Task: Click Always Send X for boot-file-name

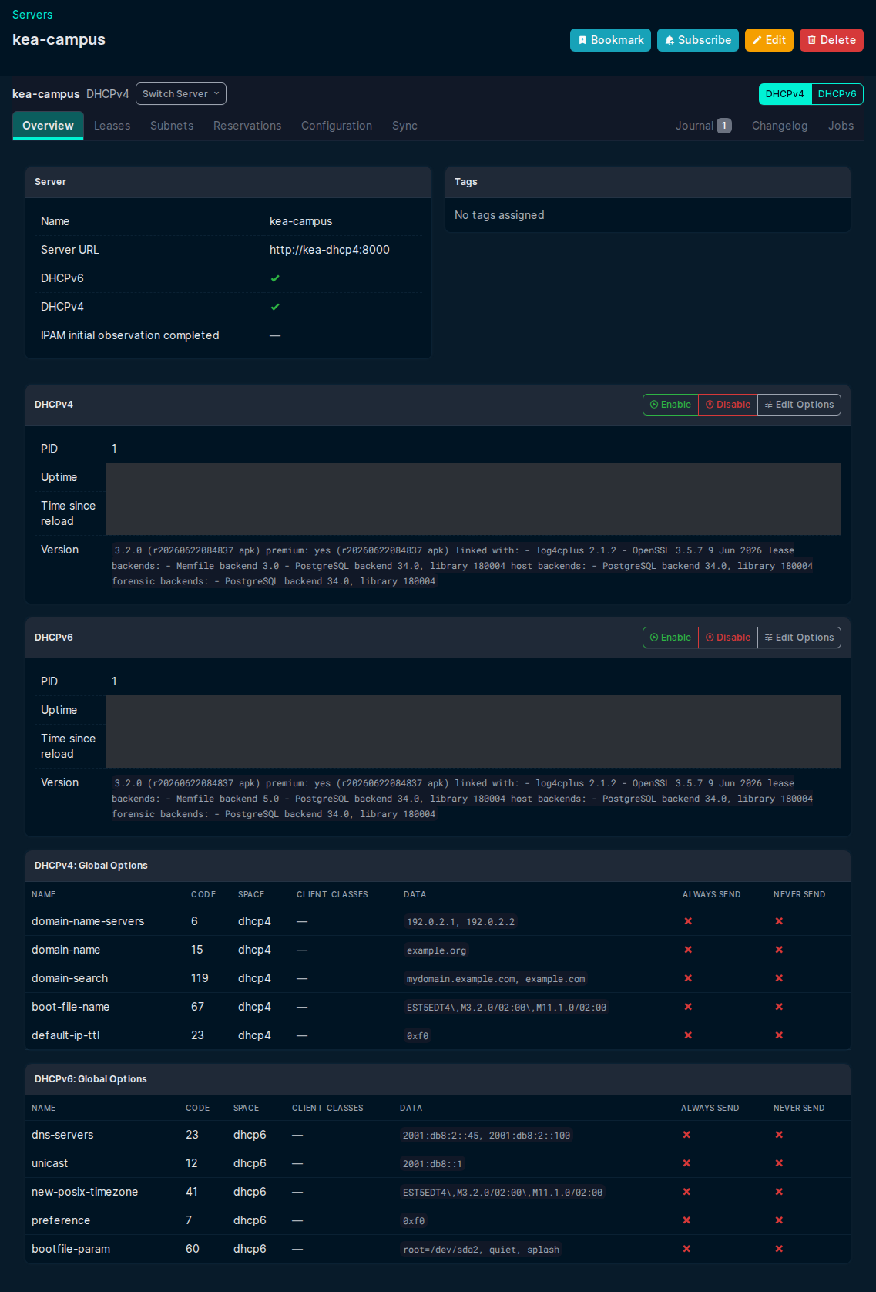Action: click(688, 1007)
